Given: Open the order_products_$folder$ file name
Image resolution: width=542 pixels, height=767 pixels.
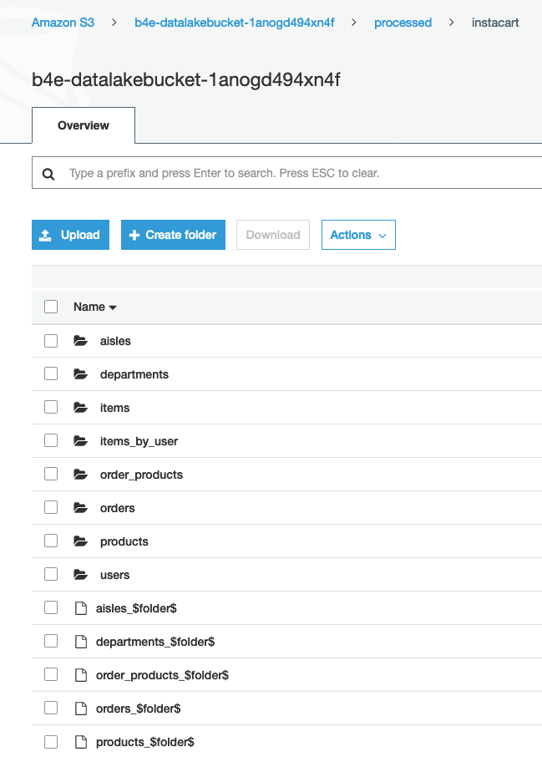Looking at the screenshot, I should pos(162,675).
